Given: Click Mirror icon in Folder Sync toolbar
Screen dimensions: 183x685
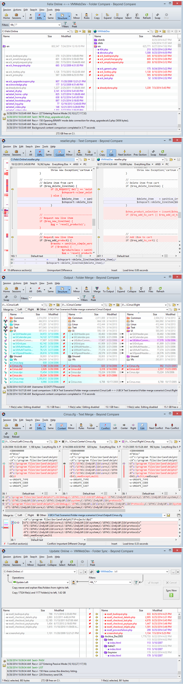Looking at the screenshot, I should [30, 563].
